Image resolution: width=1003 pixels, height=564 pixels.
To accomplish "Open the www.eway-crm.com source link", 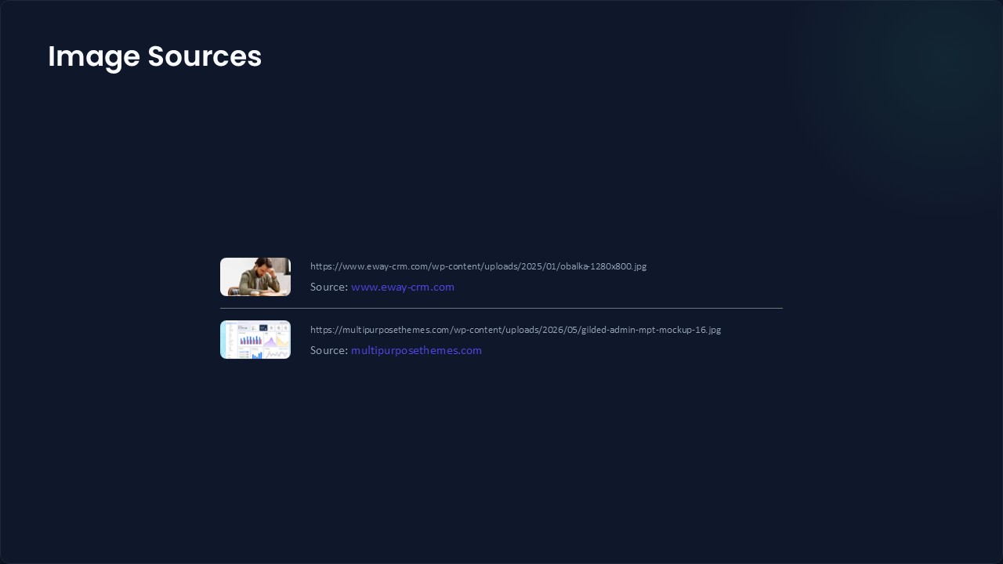I will coord(403,287).
